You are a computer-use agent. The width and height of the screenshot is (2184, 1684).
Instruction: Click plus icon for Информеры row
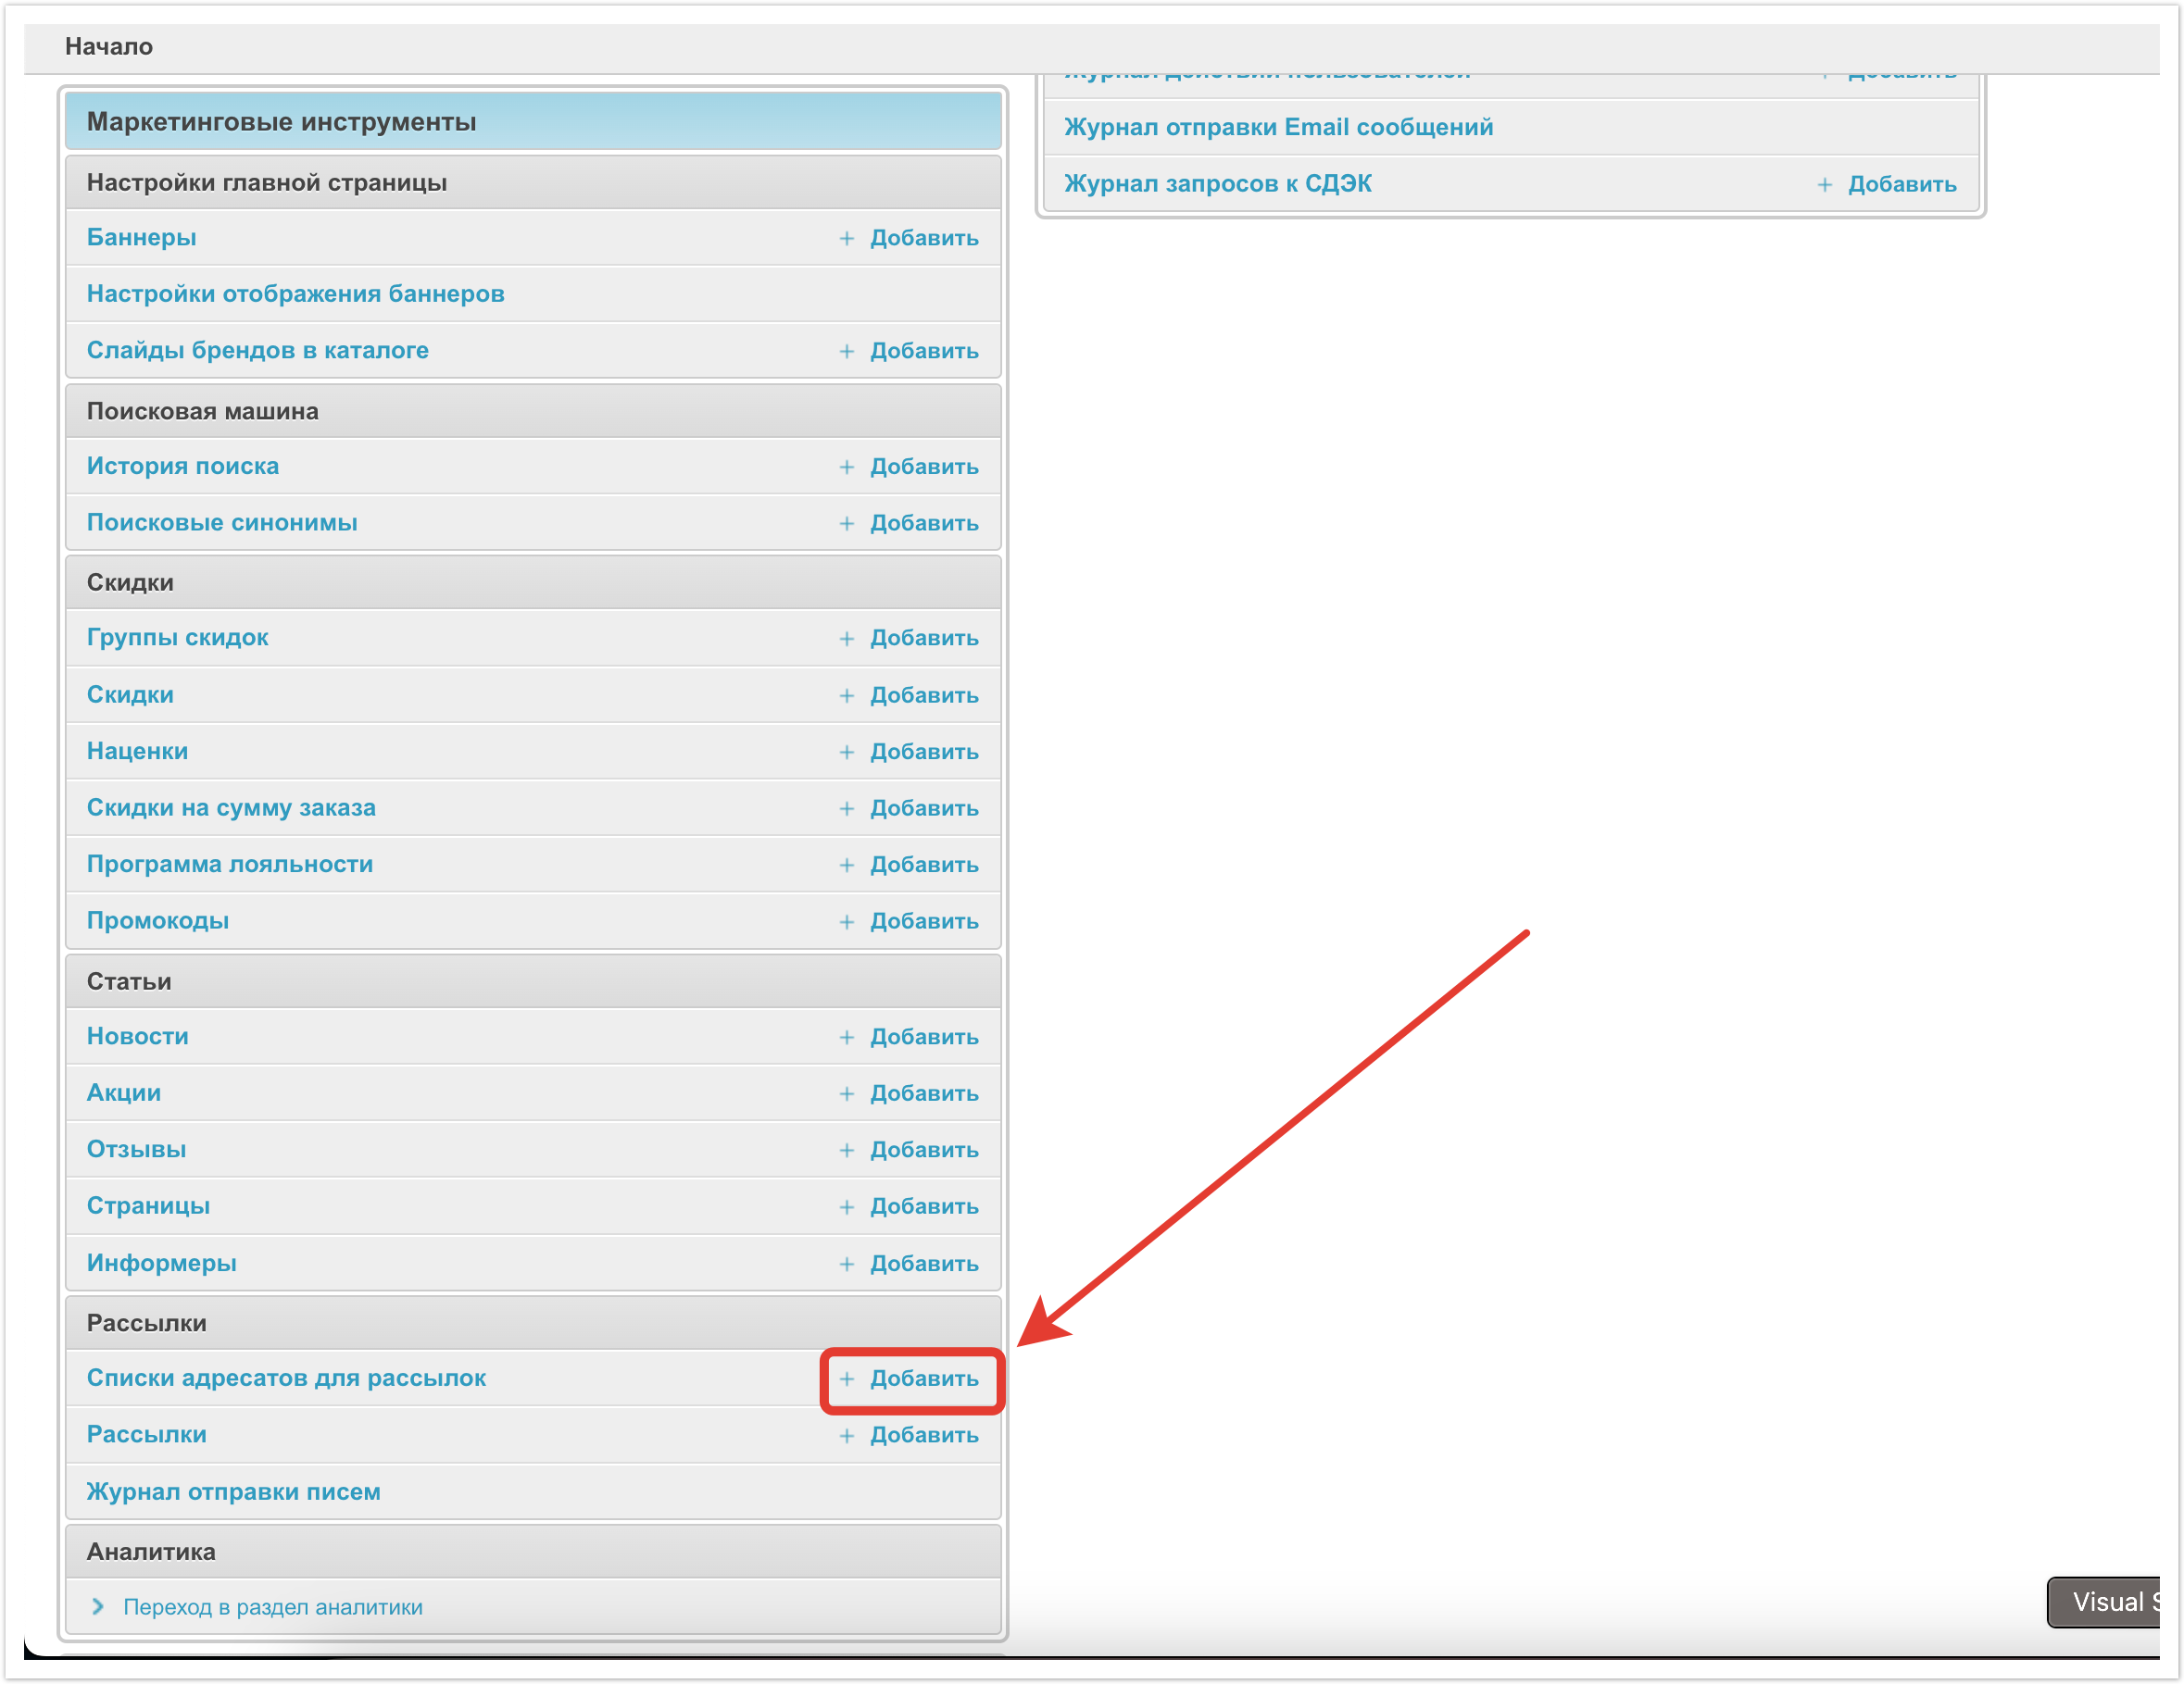point(846,1265)
